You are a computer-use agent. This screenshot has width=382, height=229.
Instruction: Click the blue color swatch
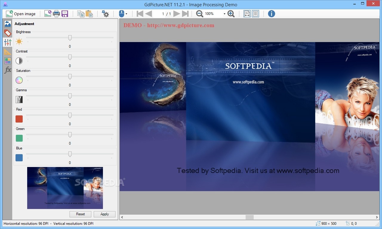point(19,158)
